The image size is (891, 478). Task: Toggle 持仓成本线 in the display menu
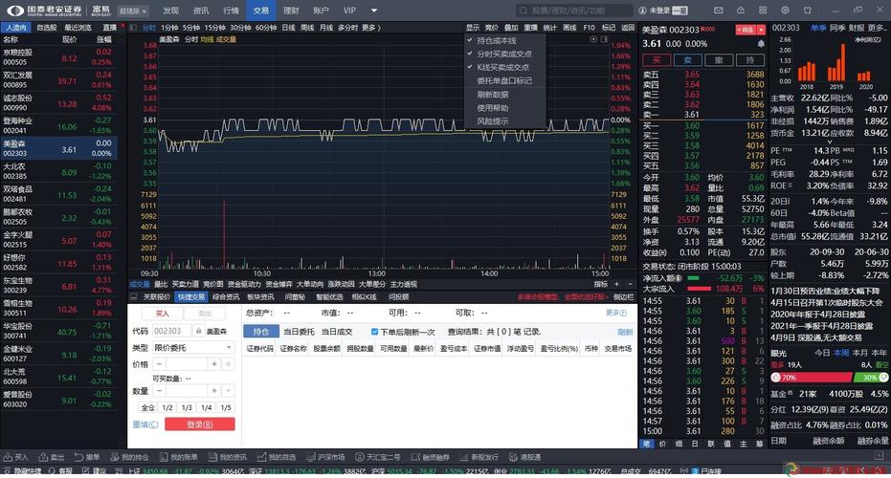[497, 41]
